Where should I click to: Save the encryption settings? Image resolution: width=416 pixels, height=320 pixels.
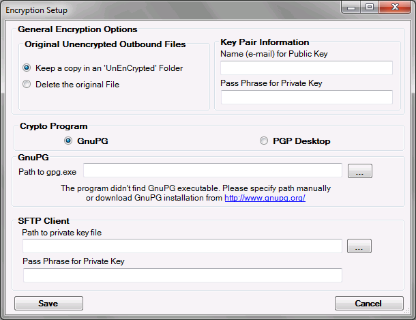pyautogui.click(x=48, y=303)
